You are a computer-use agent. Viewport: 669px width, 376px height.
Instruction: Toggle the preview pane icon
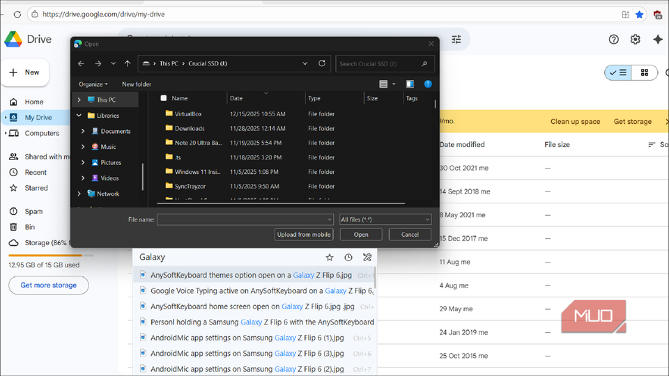[410, 84]
